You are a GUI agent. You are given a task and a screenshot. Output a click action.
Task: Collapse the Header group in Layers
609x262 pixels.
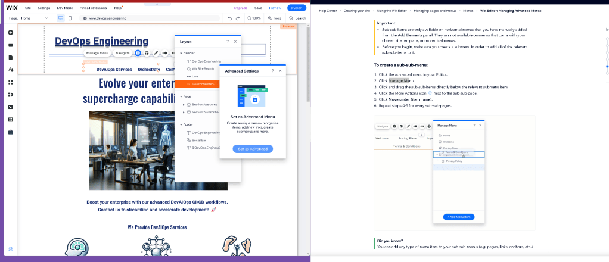click(181, 53)
